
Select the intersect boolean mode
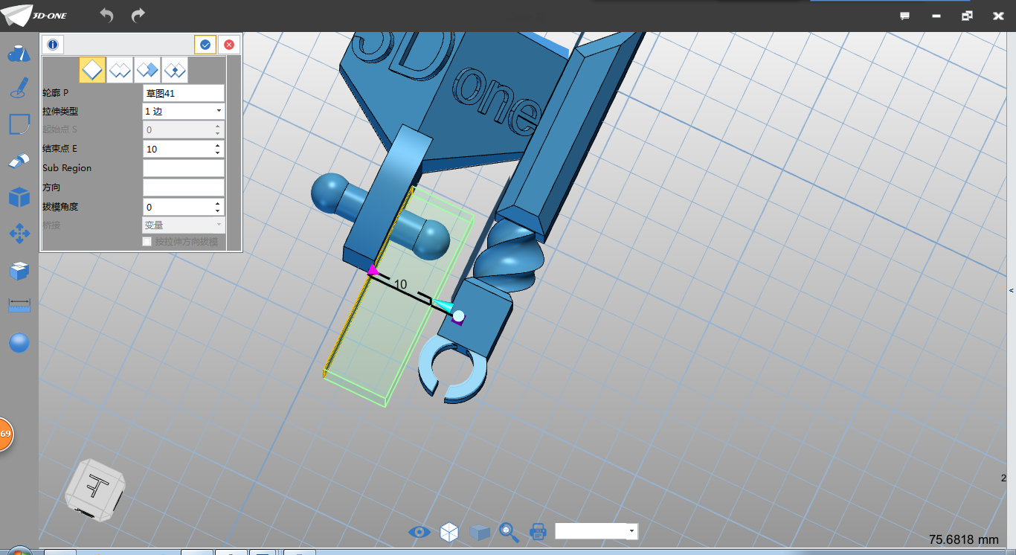point(175,70)
